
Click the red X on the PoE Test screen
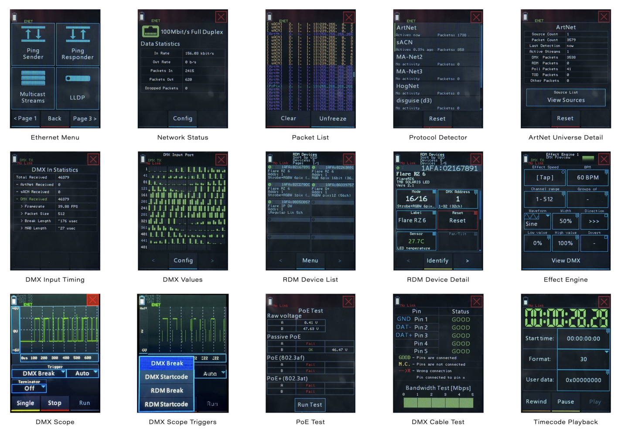pyautogui.click(x=348, y=302)
